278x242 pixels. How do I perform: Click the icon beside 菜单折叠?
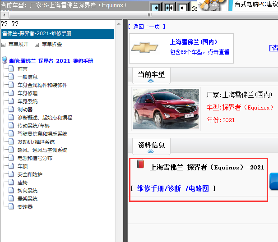coord(37,45)
